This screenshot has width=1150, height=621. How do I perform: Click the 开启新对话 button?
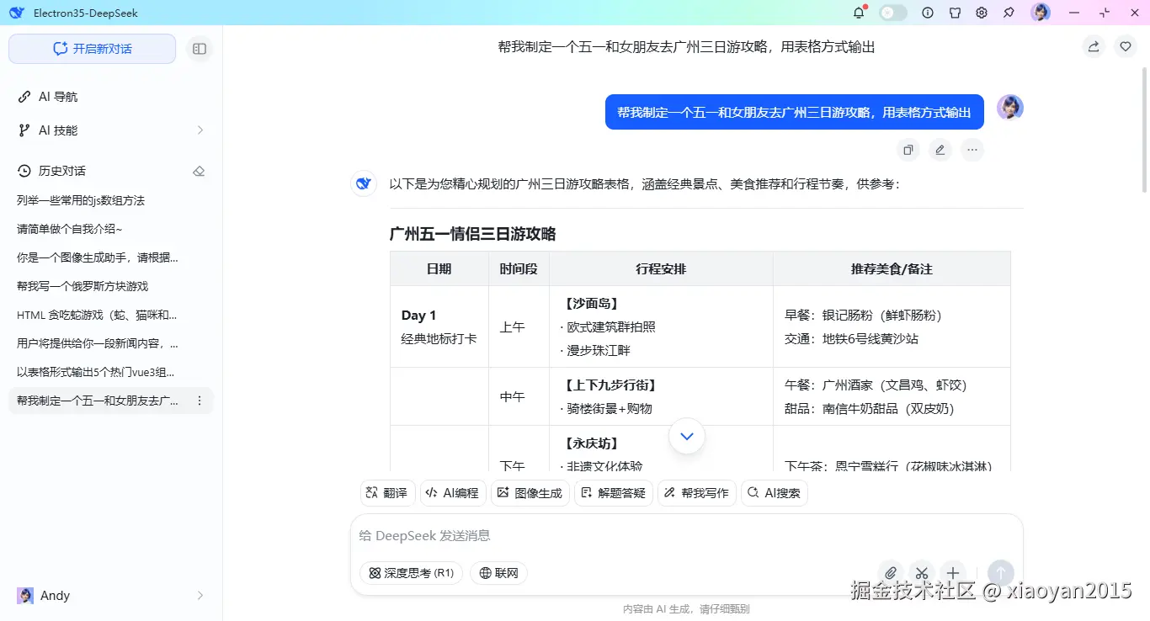92,49
